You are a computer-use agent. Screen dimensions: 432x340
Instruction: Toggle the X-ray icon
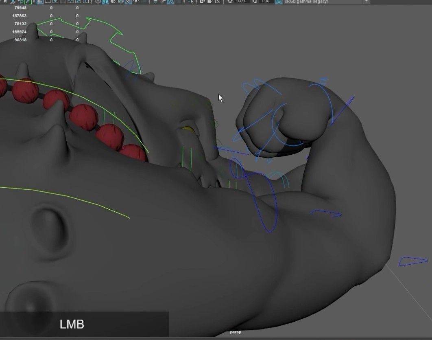(x=202, y=2)
